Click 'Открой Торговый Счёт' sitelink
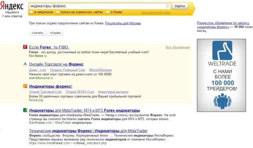 (x=46, y=92)
